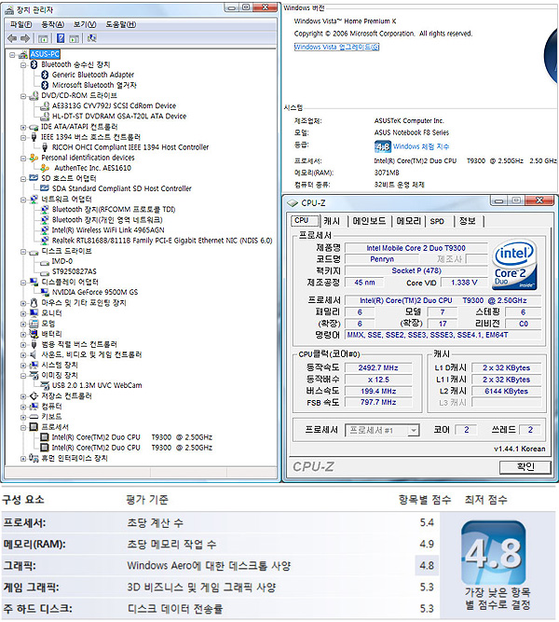Expand the 휴먼 인터페이스 장치 category
The height and width of the screenshot is (622, 559).
click(x=23, y=459)
